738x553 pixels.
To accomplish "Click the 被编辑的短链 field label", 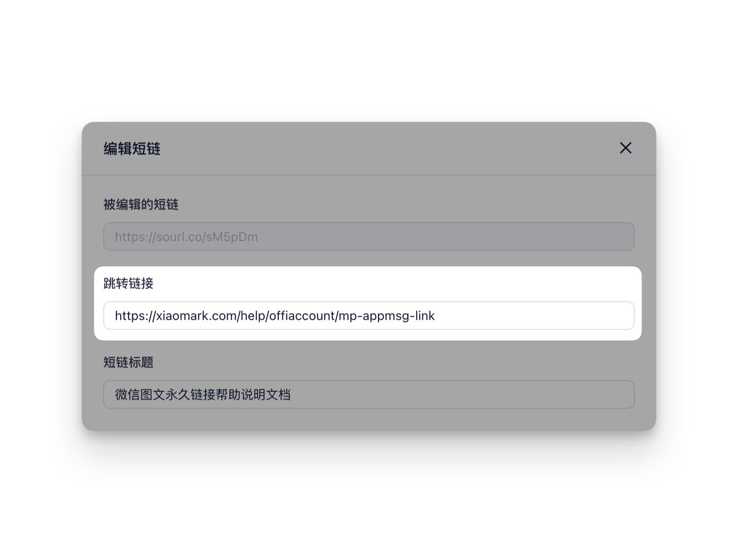I will click(141, 205).
